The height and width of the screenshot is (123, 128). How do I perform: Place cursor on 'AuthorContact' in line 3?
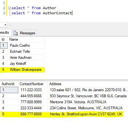[57, 13]
